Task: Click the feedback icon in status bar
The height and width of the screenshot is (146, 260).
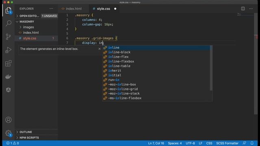Action: (x=244, y=143)
